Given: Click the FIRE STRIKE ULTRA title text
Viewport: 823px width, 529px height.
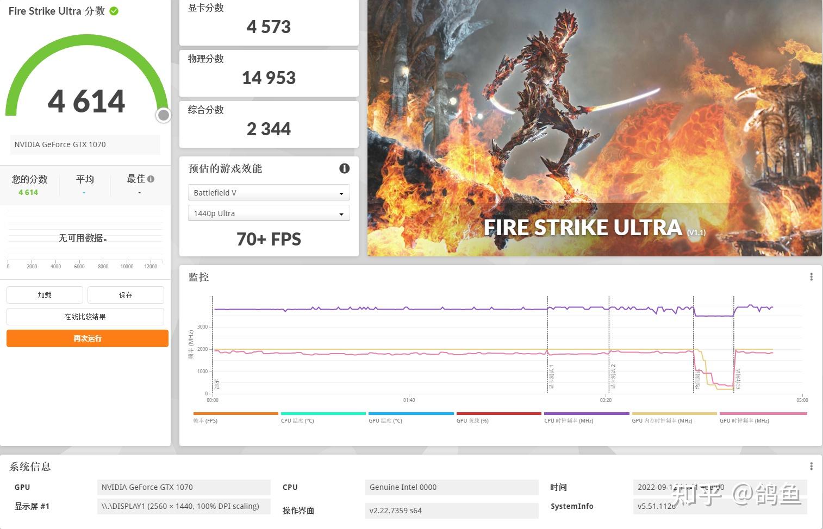Looking at the screenshot, I should coord(583,228).
